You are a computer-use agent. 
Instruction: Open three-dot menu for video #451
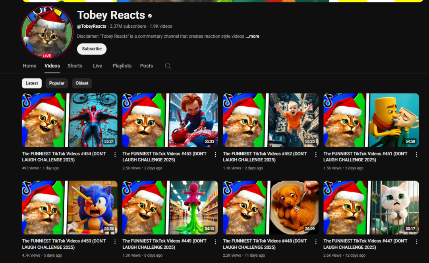click(417, 154)
